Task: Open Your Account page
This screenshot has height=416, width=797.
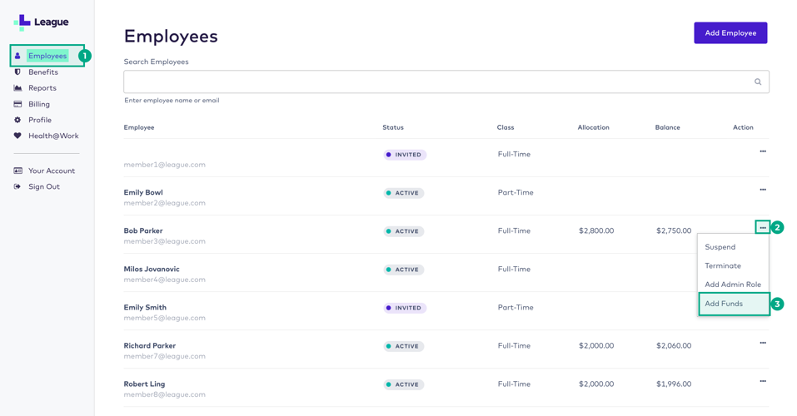Action: [x=52, y=171]
